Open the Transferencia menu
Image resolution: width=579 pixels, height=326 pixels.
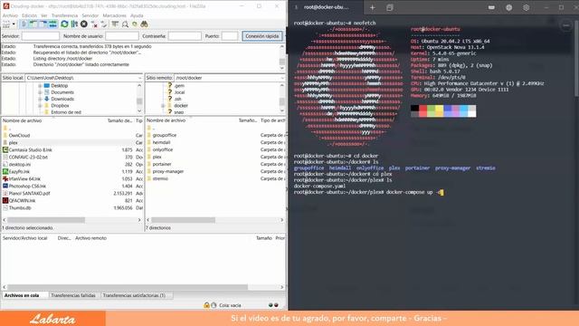click(x=64, y=15)
